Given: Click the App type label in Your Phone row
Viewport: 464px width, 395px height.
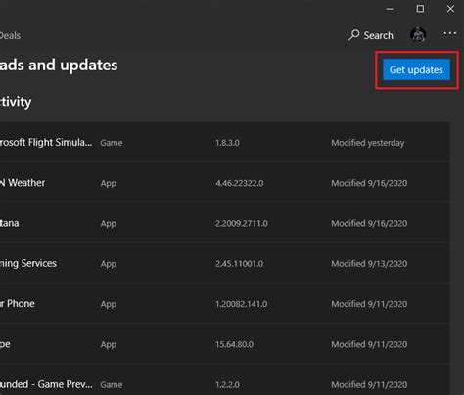Looking at the screenshot, I should coord(109,305).
